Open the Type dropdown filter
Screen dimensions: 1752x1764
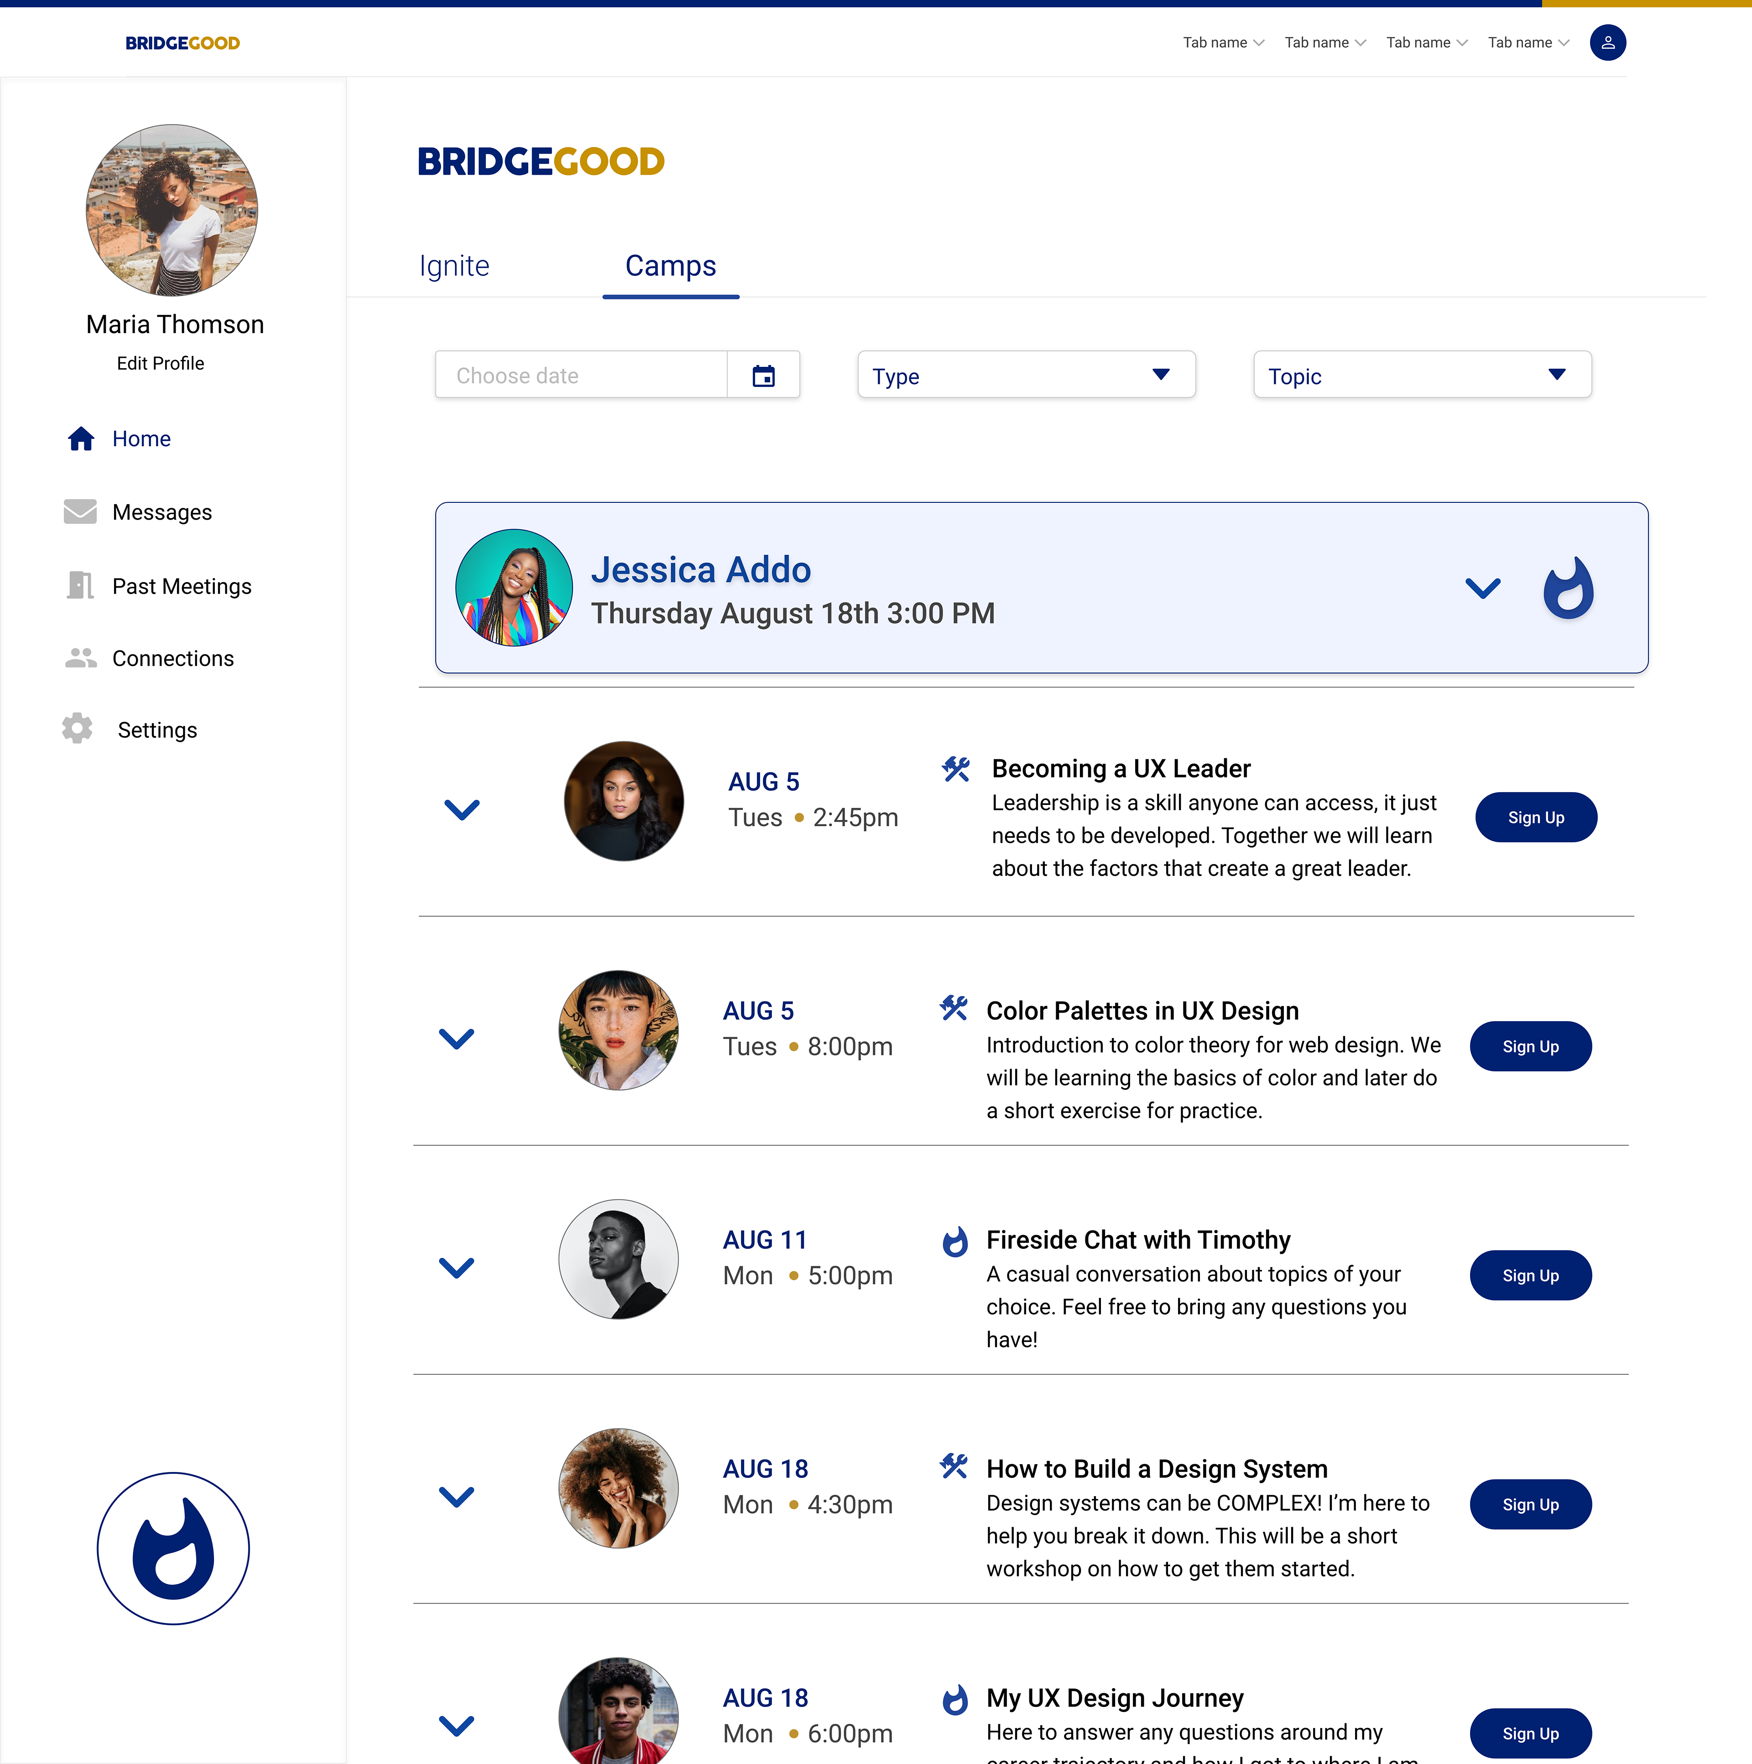(1026, 374)
